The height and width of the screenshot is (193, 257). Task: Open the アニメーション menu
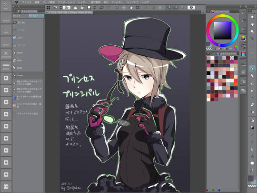(66, 2)
